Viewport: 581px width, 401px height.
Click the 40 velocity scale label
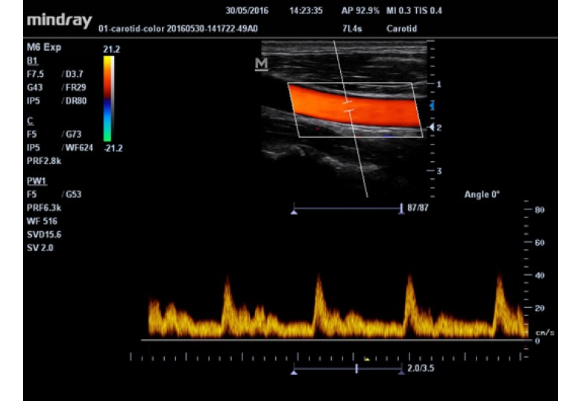click(539, 276)
